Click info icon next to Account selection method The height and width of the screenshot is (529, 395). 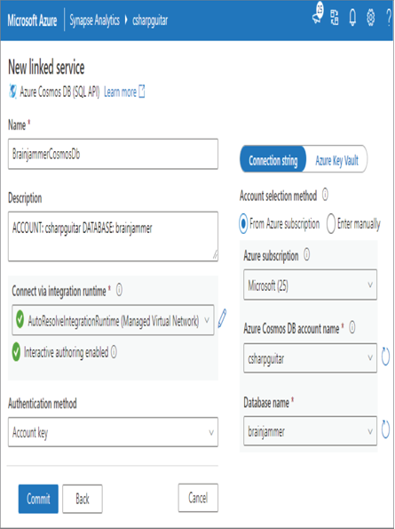325,195
